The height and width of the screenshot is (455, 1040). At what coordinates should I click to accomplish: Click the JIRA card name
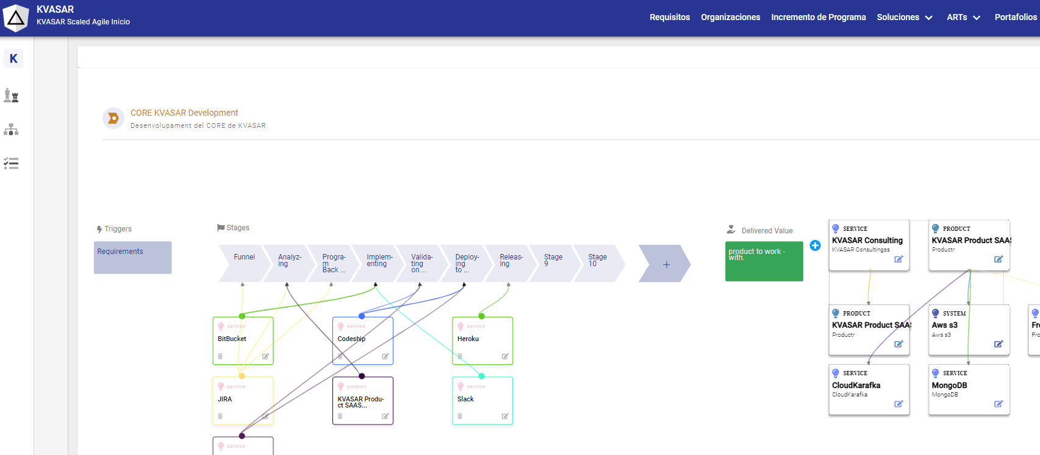[x=224, y=399]
